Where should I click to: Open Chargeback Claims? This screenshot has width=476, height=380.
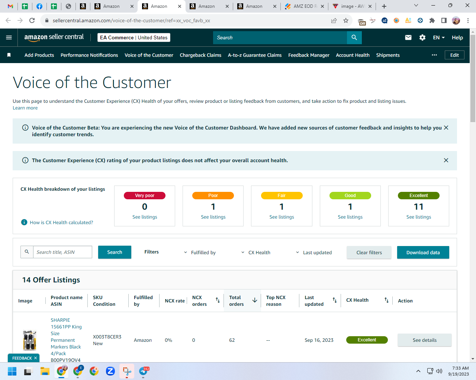tap(200, 55)
